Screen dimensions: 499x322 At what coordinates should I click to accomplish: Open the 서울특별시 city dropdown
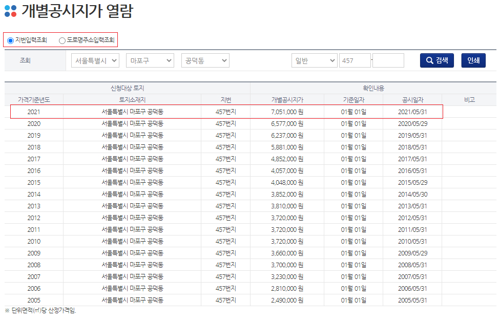(95, 60)
